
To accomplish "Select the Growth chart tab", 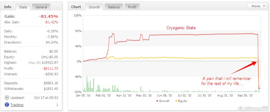I will [94, 7].
